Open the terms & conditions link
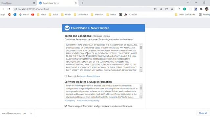 (x=90, y=76)
